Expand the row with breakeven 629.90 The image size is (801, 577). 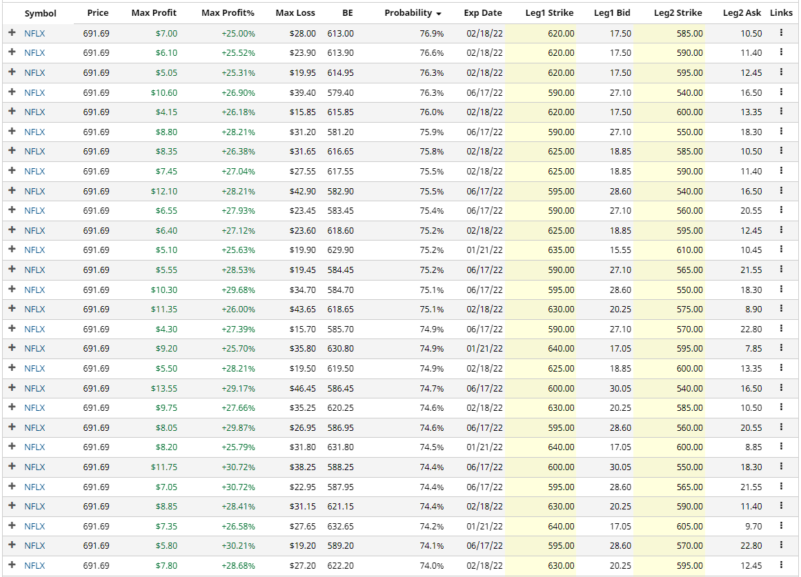[12, 249]
